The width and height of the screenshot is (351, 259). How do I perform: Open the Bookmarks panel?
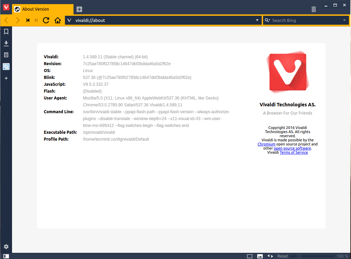pos(6,32)
